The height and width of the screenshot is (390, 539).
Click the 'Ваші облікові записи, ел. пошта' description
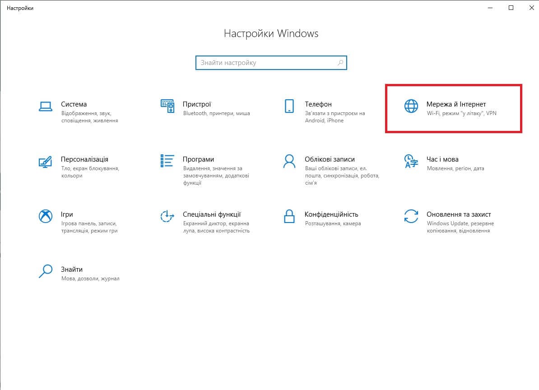click(x=342, y=176)
